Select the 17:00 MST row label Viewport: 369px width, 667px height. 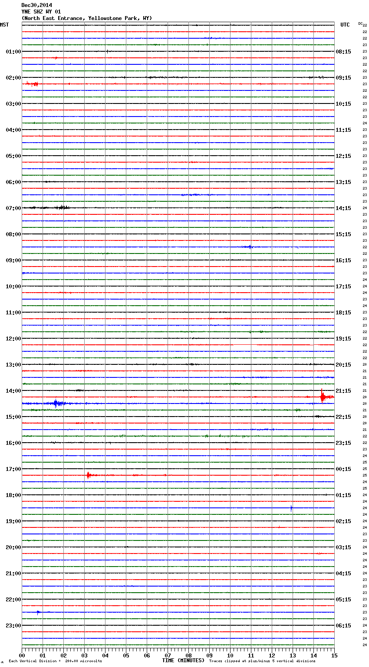(13, 469)
